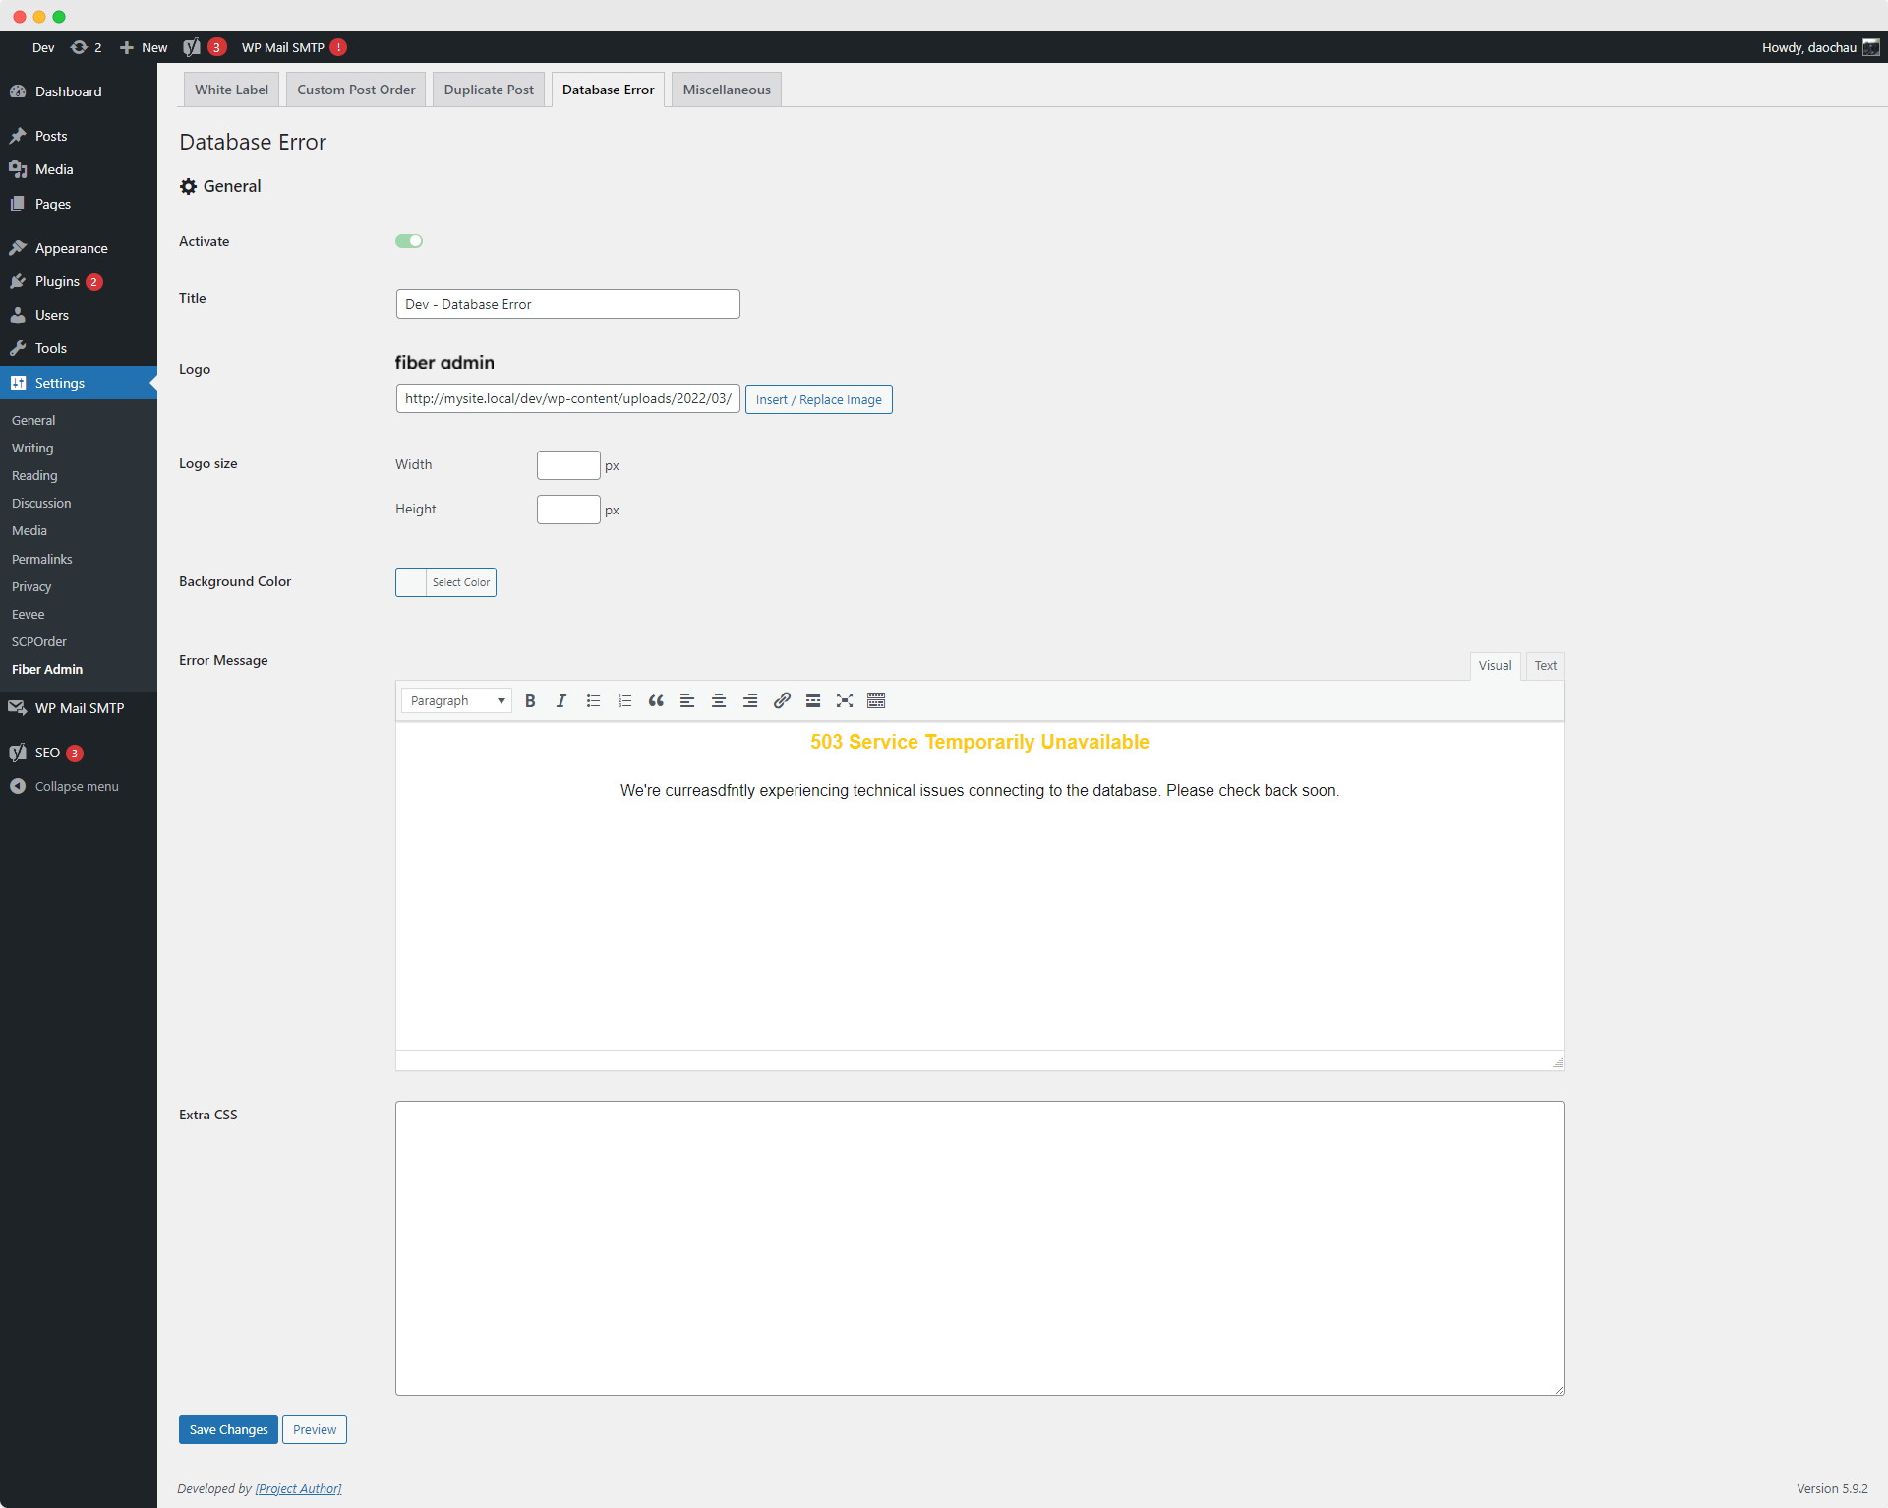Toggle bold formatting in editor toolbar
Image resolution: width=1888 pixels, height=1508 pixels.
click(530, 700)
